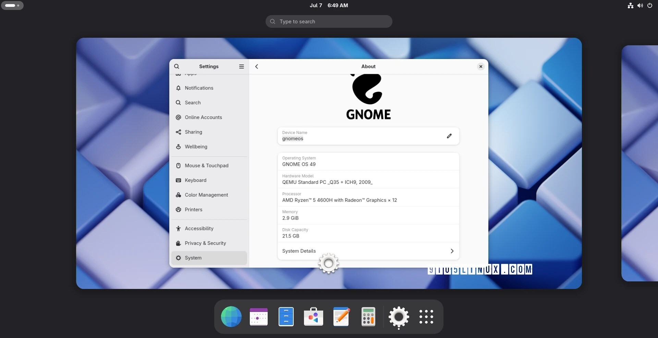The height and width of the screenshot is (338, 658).
Task: Click the System gear icon in sidebar
Action: [x=178, y=258]
